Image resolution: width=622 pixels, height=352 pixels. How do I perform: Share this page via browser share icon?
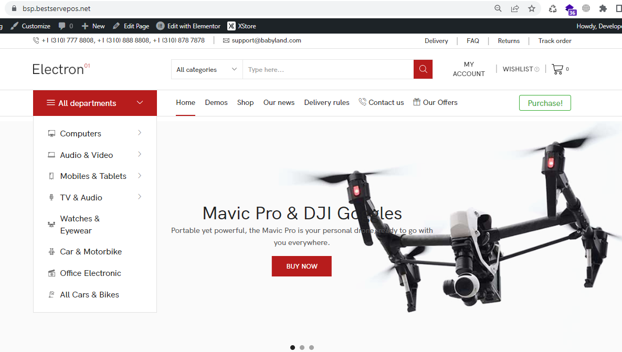coord(515,8)
